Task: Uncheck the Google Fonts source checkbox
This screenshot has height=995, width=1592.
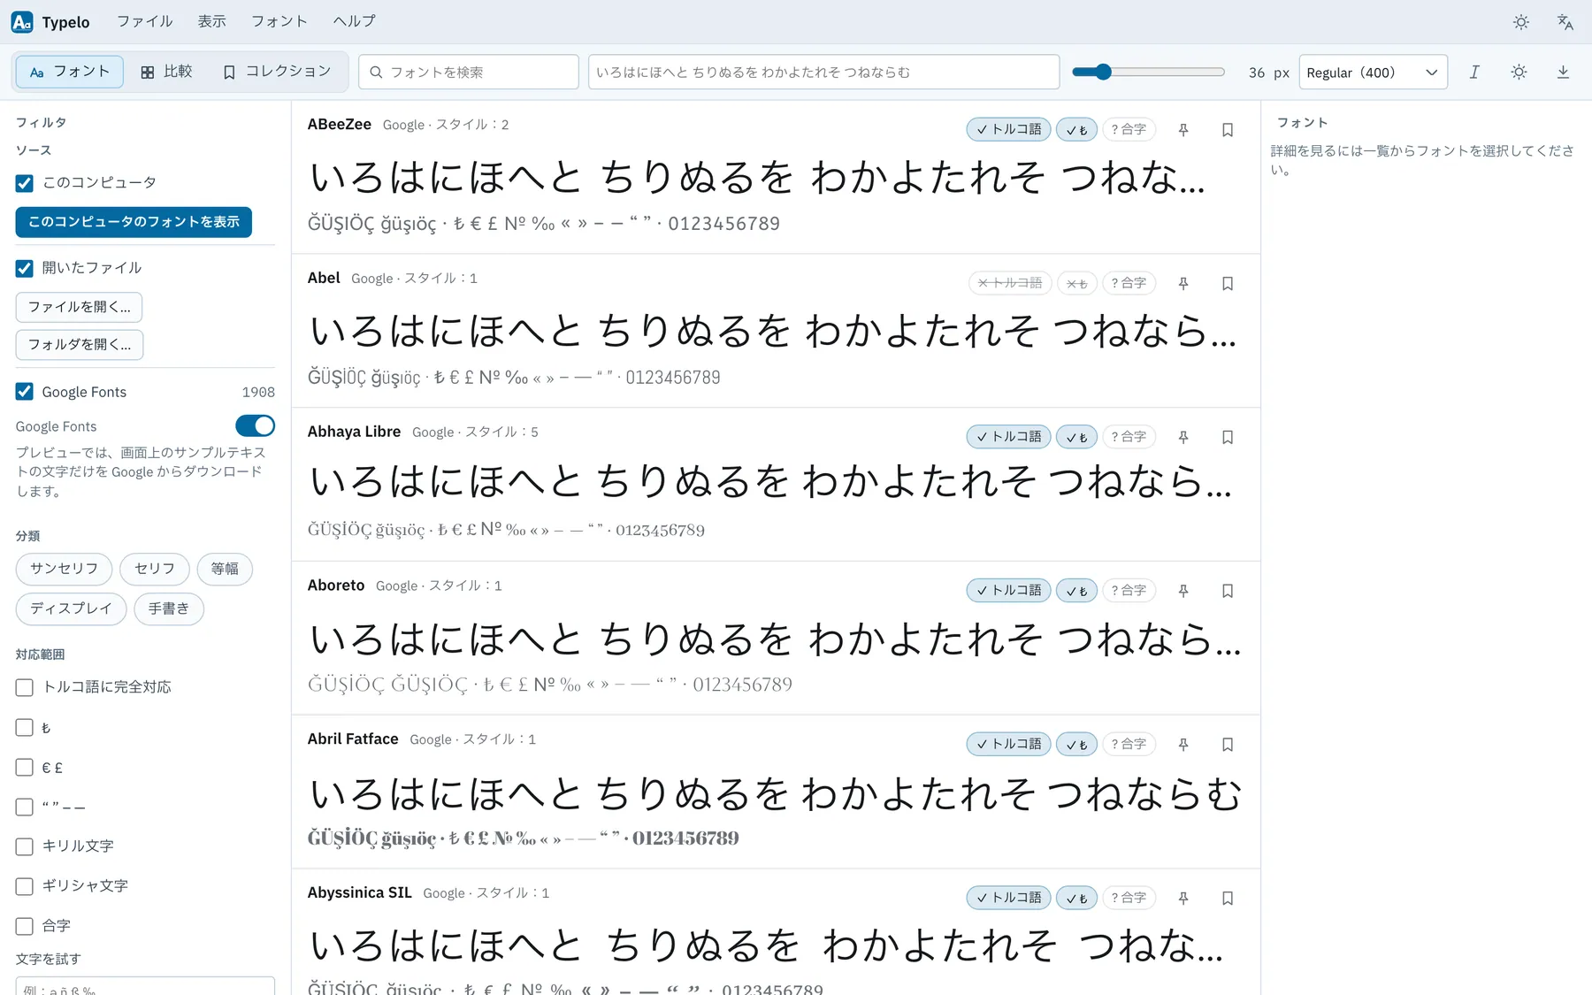Action: (25, 392)
